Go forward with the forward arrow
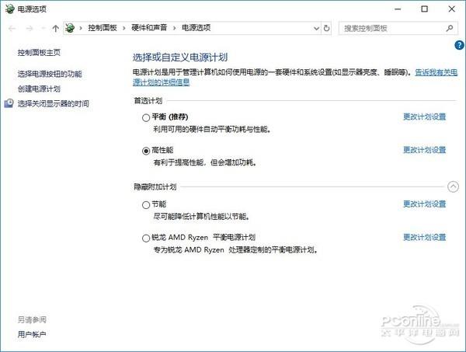 30,29
